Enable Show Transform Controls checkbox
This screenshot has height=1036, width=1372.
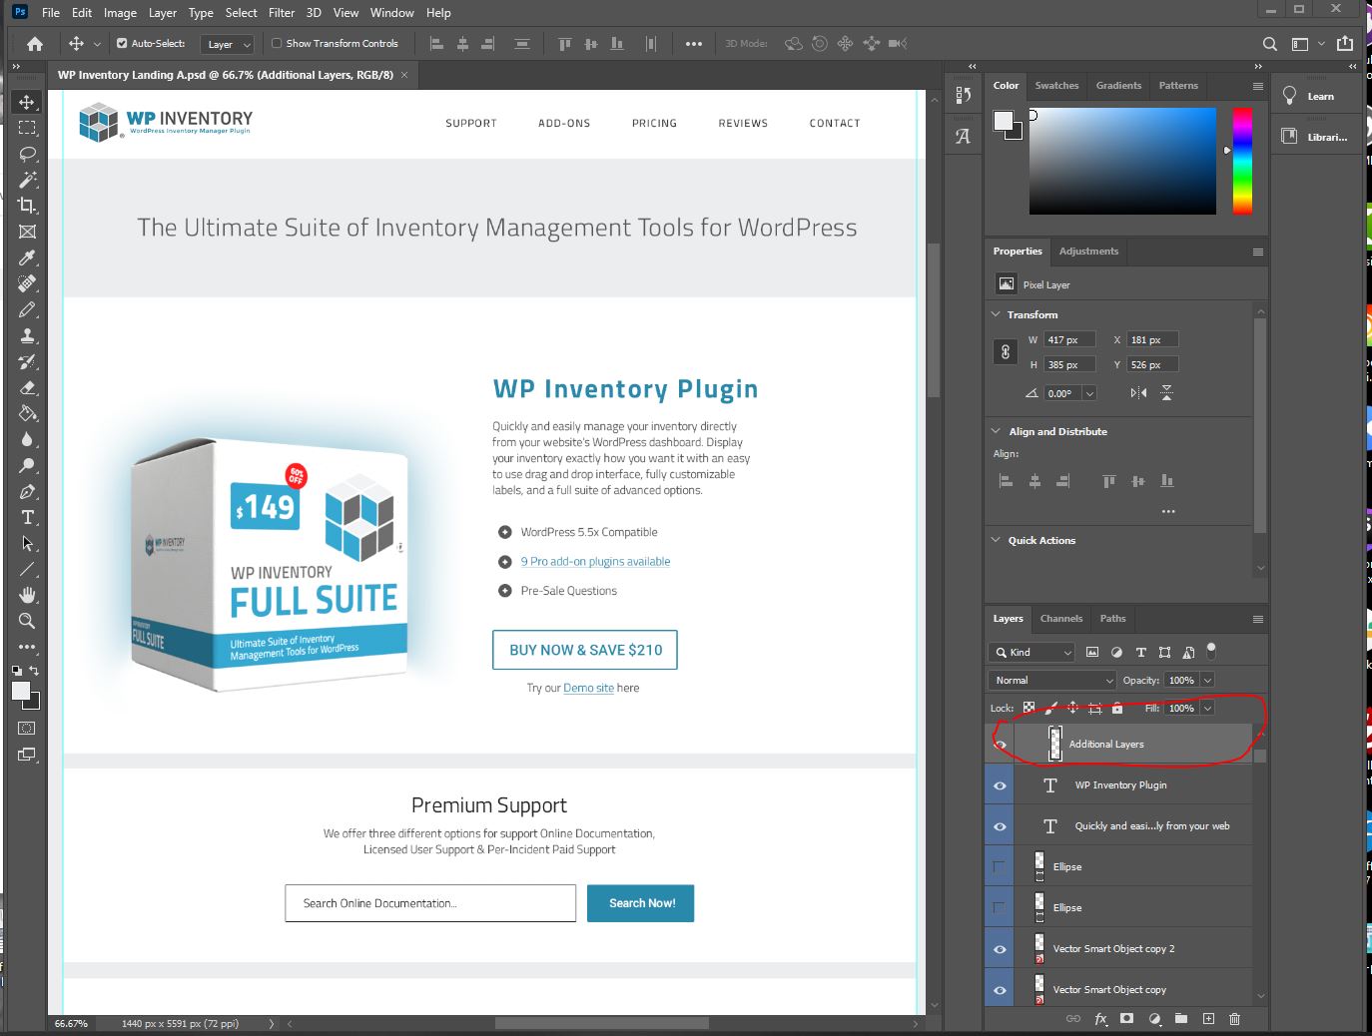pos(277,44)
